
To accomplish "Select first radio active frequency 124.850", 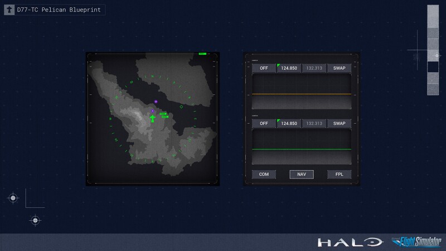I will 289,68.
